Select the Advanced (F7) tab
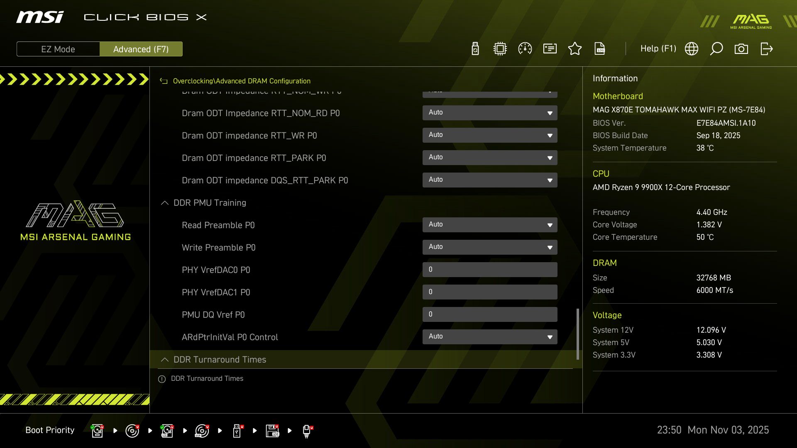 pyautogui.click(x=141, y=49)
